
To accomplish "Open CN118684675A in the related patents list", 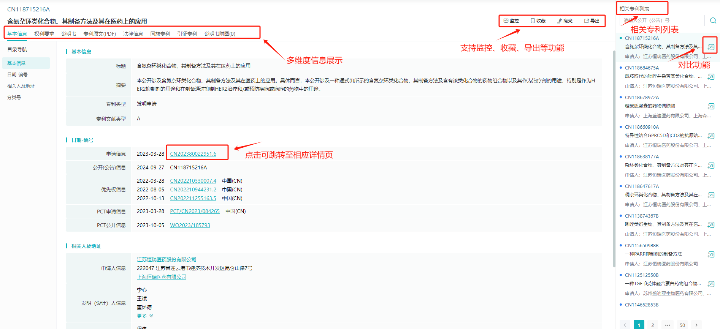I will point(642,68).
